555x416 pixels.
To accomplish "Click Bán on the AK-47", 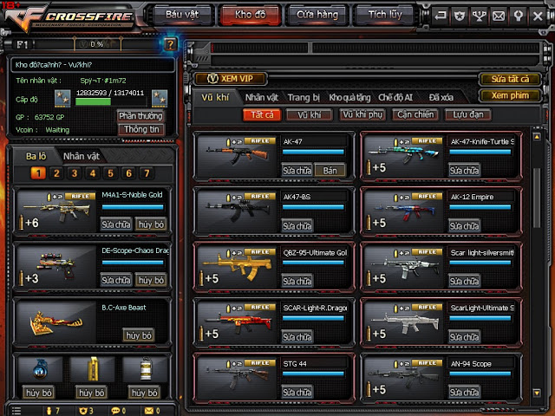I will point(330,171).
